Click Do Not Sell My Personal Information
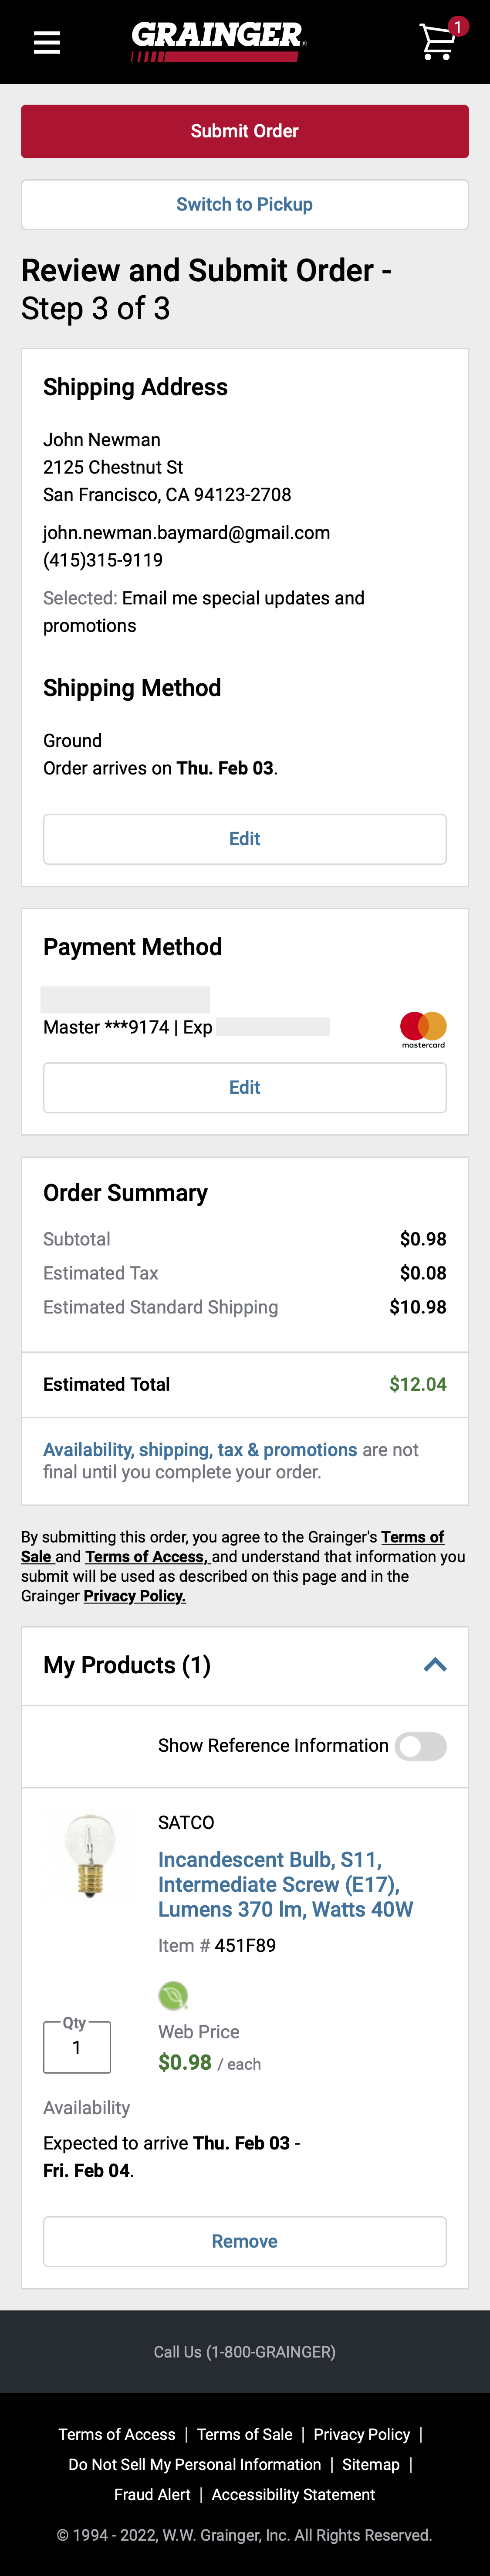This screenshot has height=2576, width=490. pyautogui.click(x=193, y=2464)
